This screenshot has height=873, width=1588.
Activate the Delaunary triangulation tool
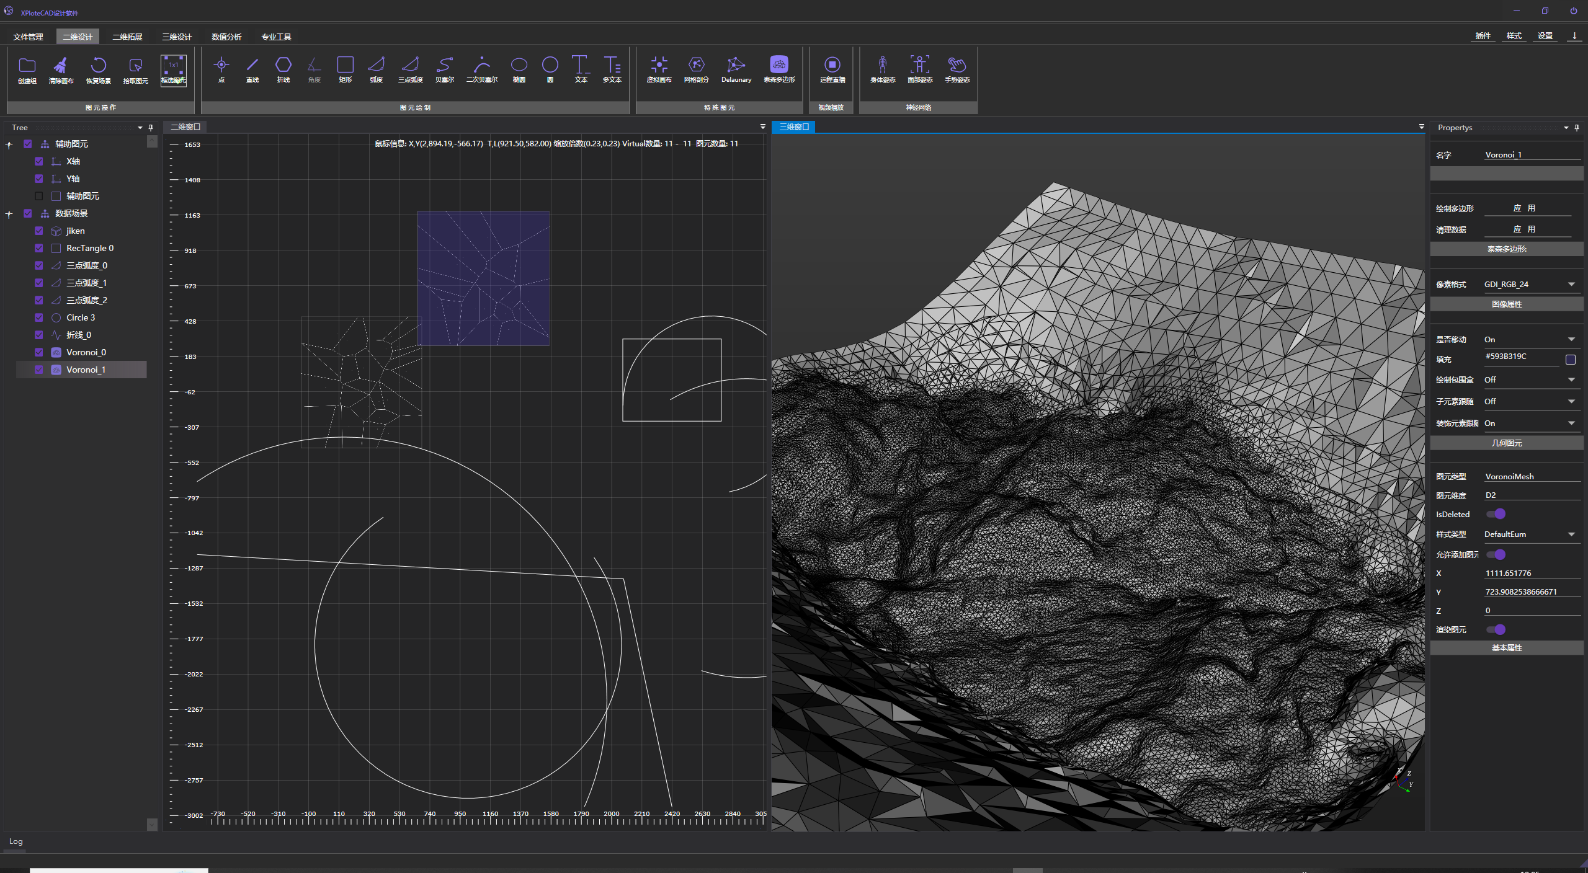[736, 66]
